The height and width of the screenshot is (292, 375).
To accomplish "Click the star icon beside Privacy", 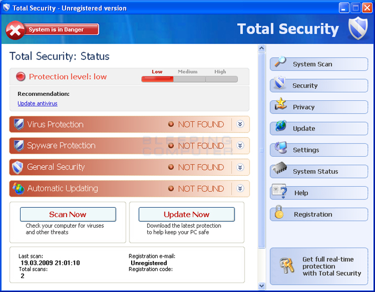I will [281, 104].
